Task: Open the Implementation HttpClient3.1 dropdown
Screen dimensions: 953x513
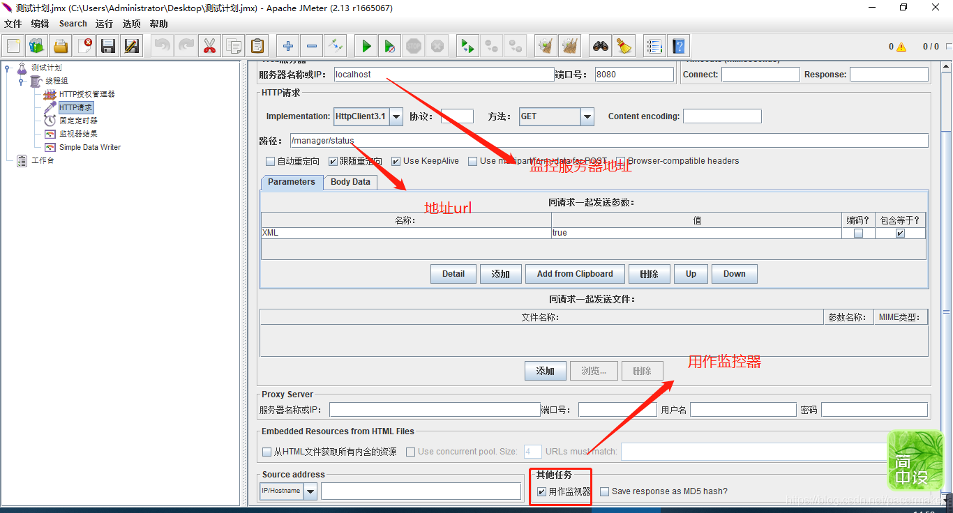Action: point(396,116)
